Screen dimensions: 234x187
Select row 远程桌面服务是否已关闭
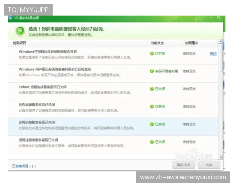coord(113,109)
